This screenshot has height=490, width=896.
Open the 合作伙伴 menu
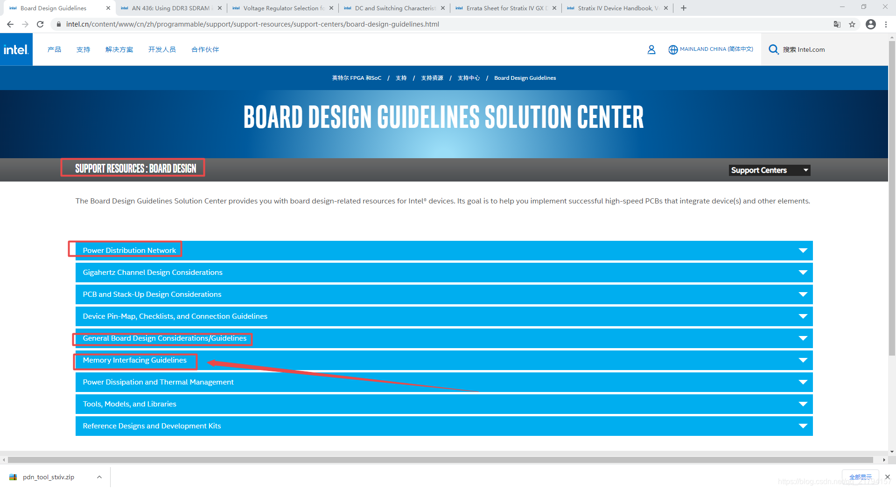pyautogui.click(x=205, y=49)
